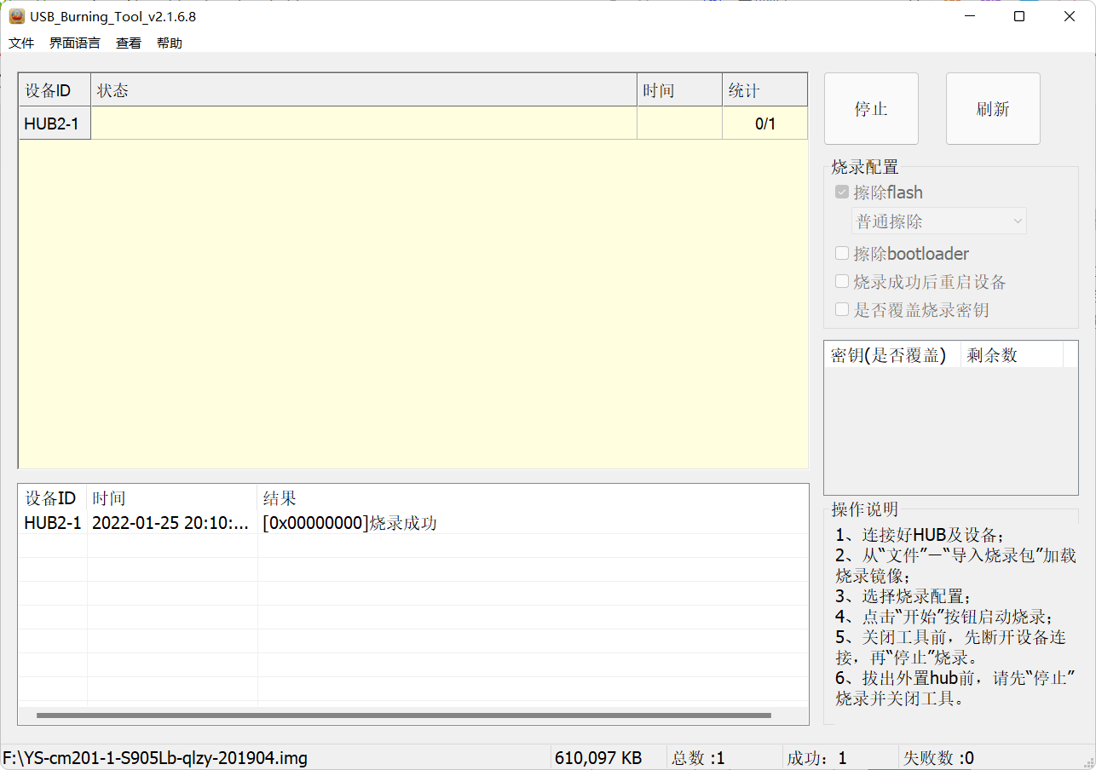This screenshot has width=1096, height=770.
Task: Toggle the 擦除flash checkbox
Action: click(x=841, y=192)
